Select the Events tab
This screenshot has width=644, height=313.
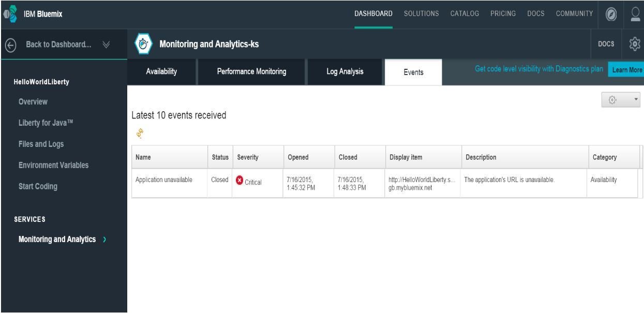pyautogui.click(x=413, y=73)
